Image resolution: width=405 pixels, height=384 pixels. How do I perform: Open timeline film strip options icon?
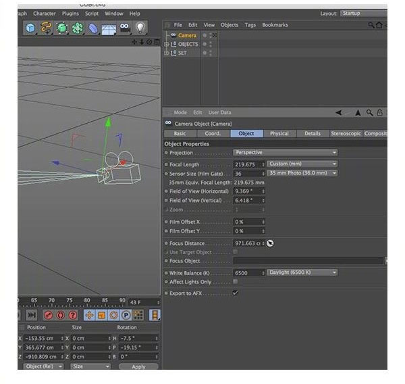(x=155, y=315)
